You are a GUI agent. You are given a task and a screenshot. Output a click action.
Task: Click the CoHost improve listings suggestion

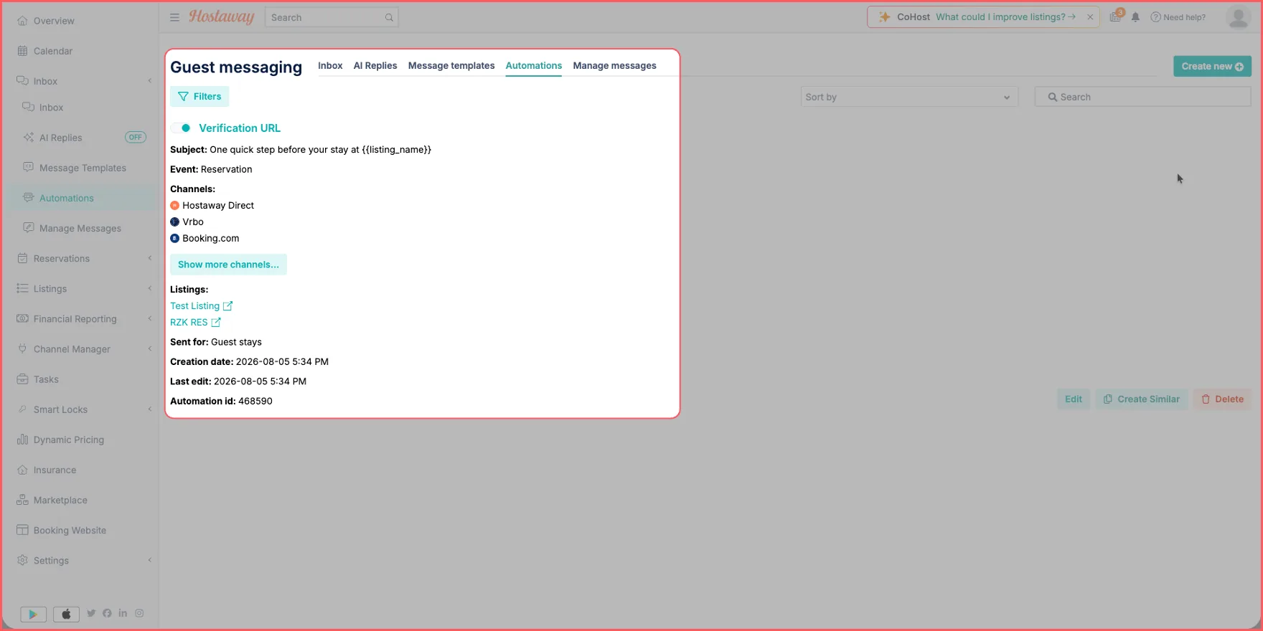click(x=1005, y=16)
